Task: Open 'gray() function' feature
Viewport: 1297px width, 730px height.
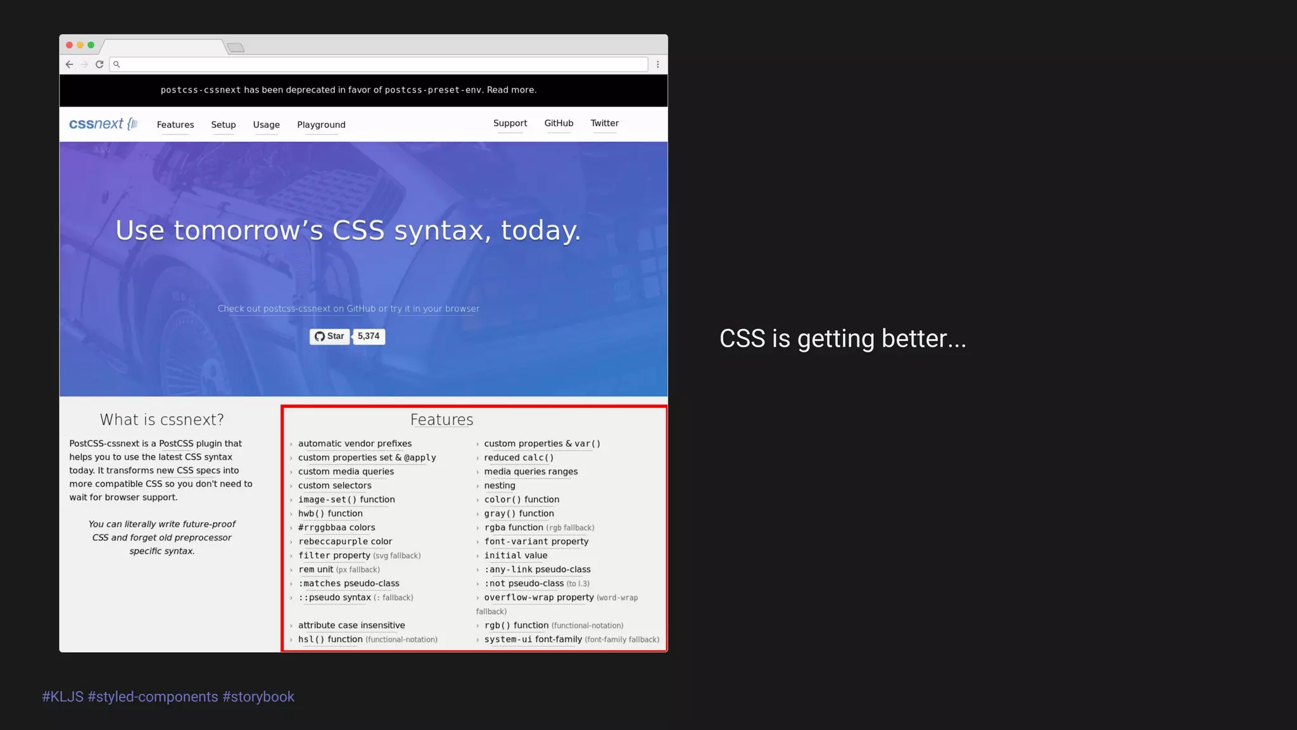Action: [519, 513]
